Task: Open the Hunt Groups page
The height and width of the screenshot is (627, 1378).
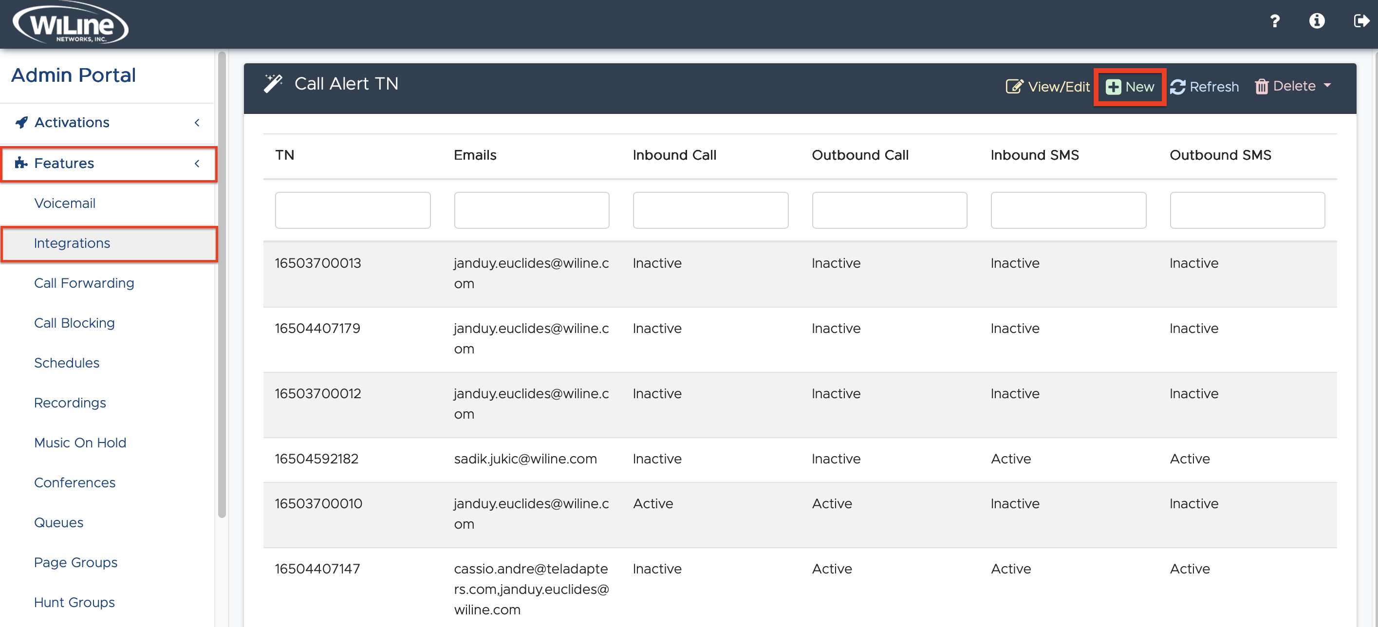Action: 74,602
